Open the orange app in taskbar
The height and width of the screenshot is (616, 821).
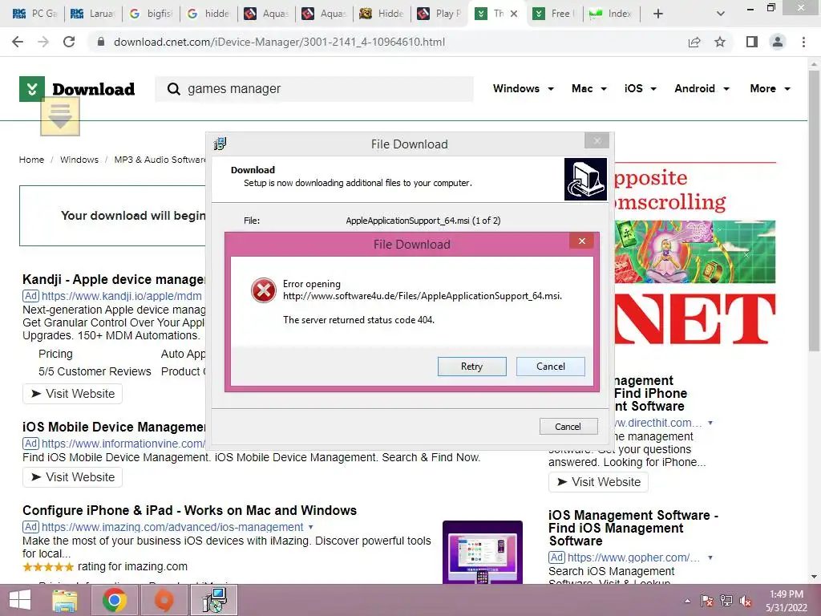(164, 600)
